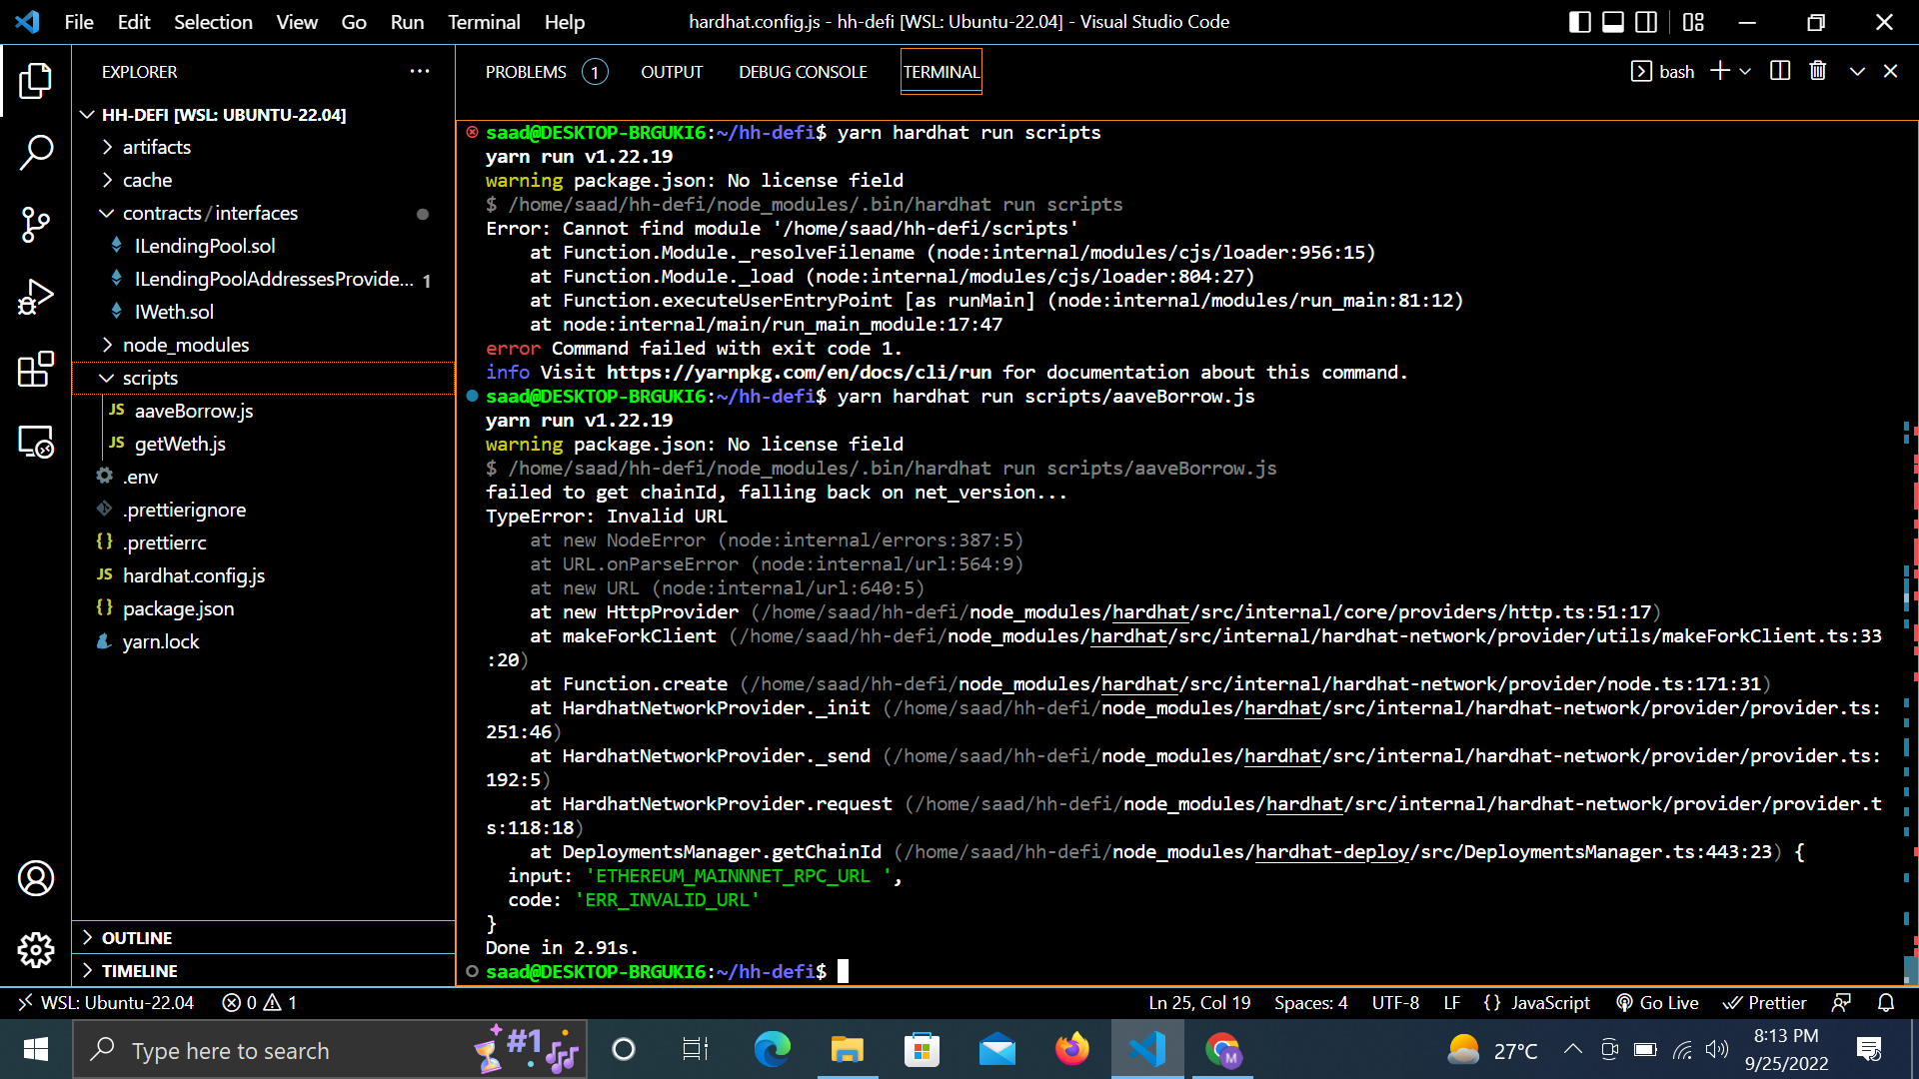Open the customize layout icon
Viewport: 1919px width, 1079px height.
pos(1693,22)
